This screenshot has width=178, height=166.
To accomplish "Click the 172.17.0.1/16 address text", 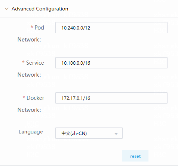I will tap(76, 98).
